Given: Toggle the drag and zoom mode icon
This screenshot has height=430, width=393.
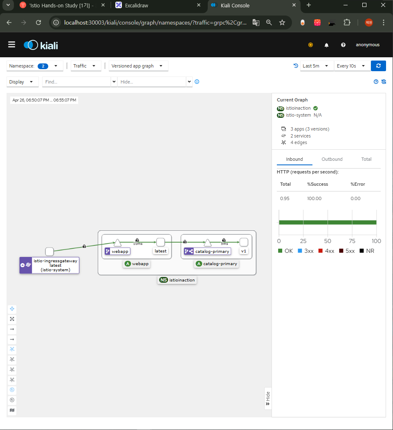Looking at the screenshot, I should [12, 309].
